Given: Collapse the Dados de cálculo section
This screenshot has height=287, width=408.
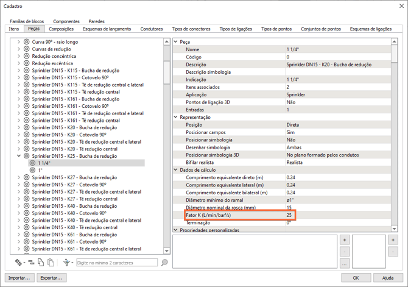Looking at the screenshot, I should (x=176, y=170).
